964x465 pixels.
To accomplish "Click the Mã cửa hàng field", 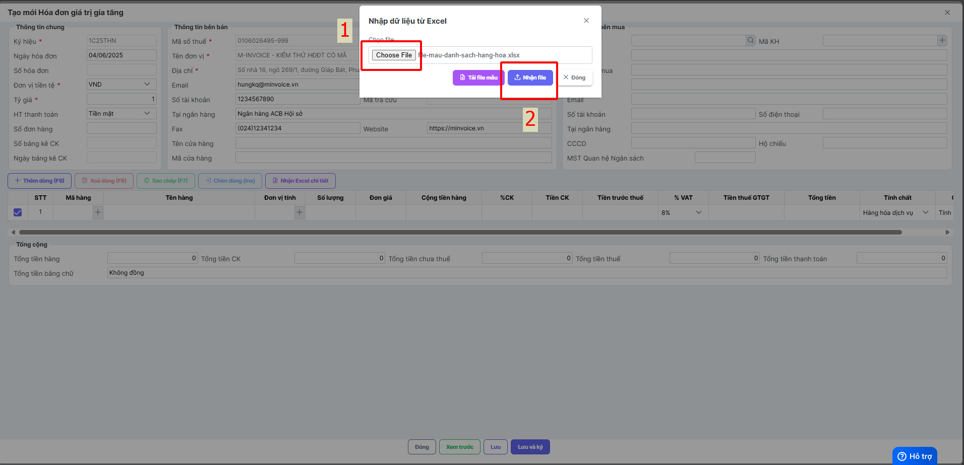I will pyautogui.click(x=393, y=157).
